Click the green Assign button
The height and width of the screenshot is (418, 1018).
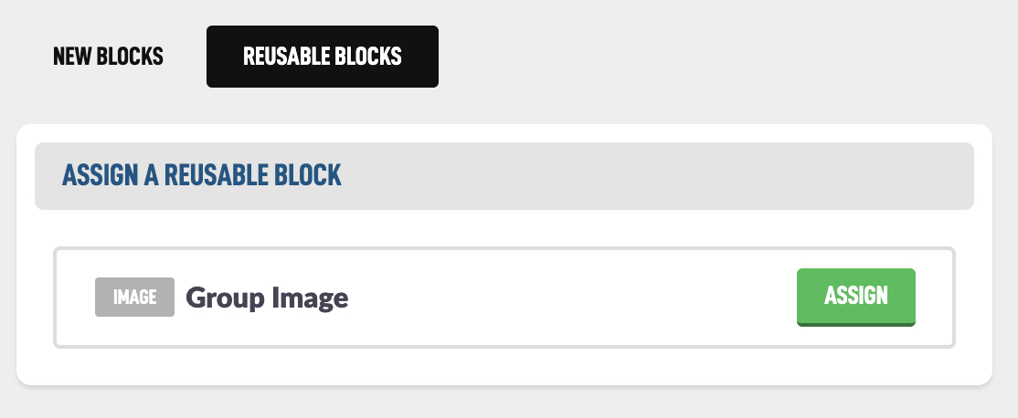coord(855,296)
